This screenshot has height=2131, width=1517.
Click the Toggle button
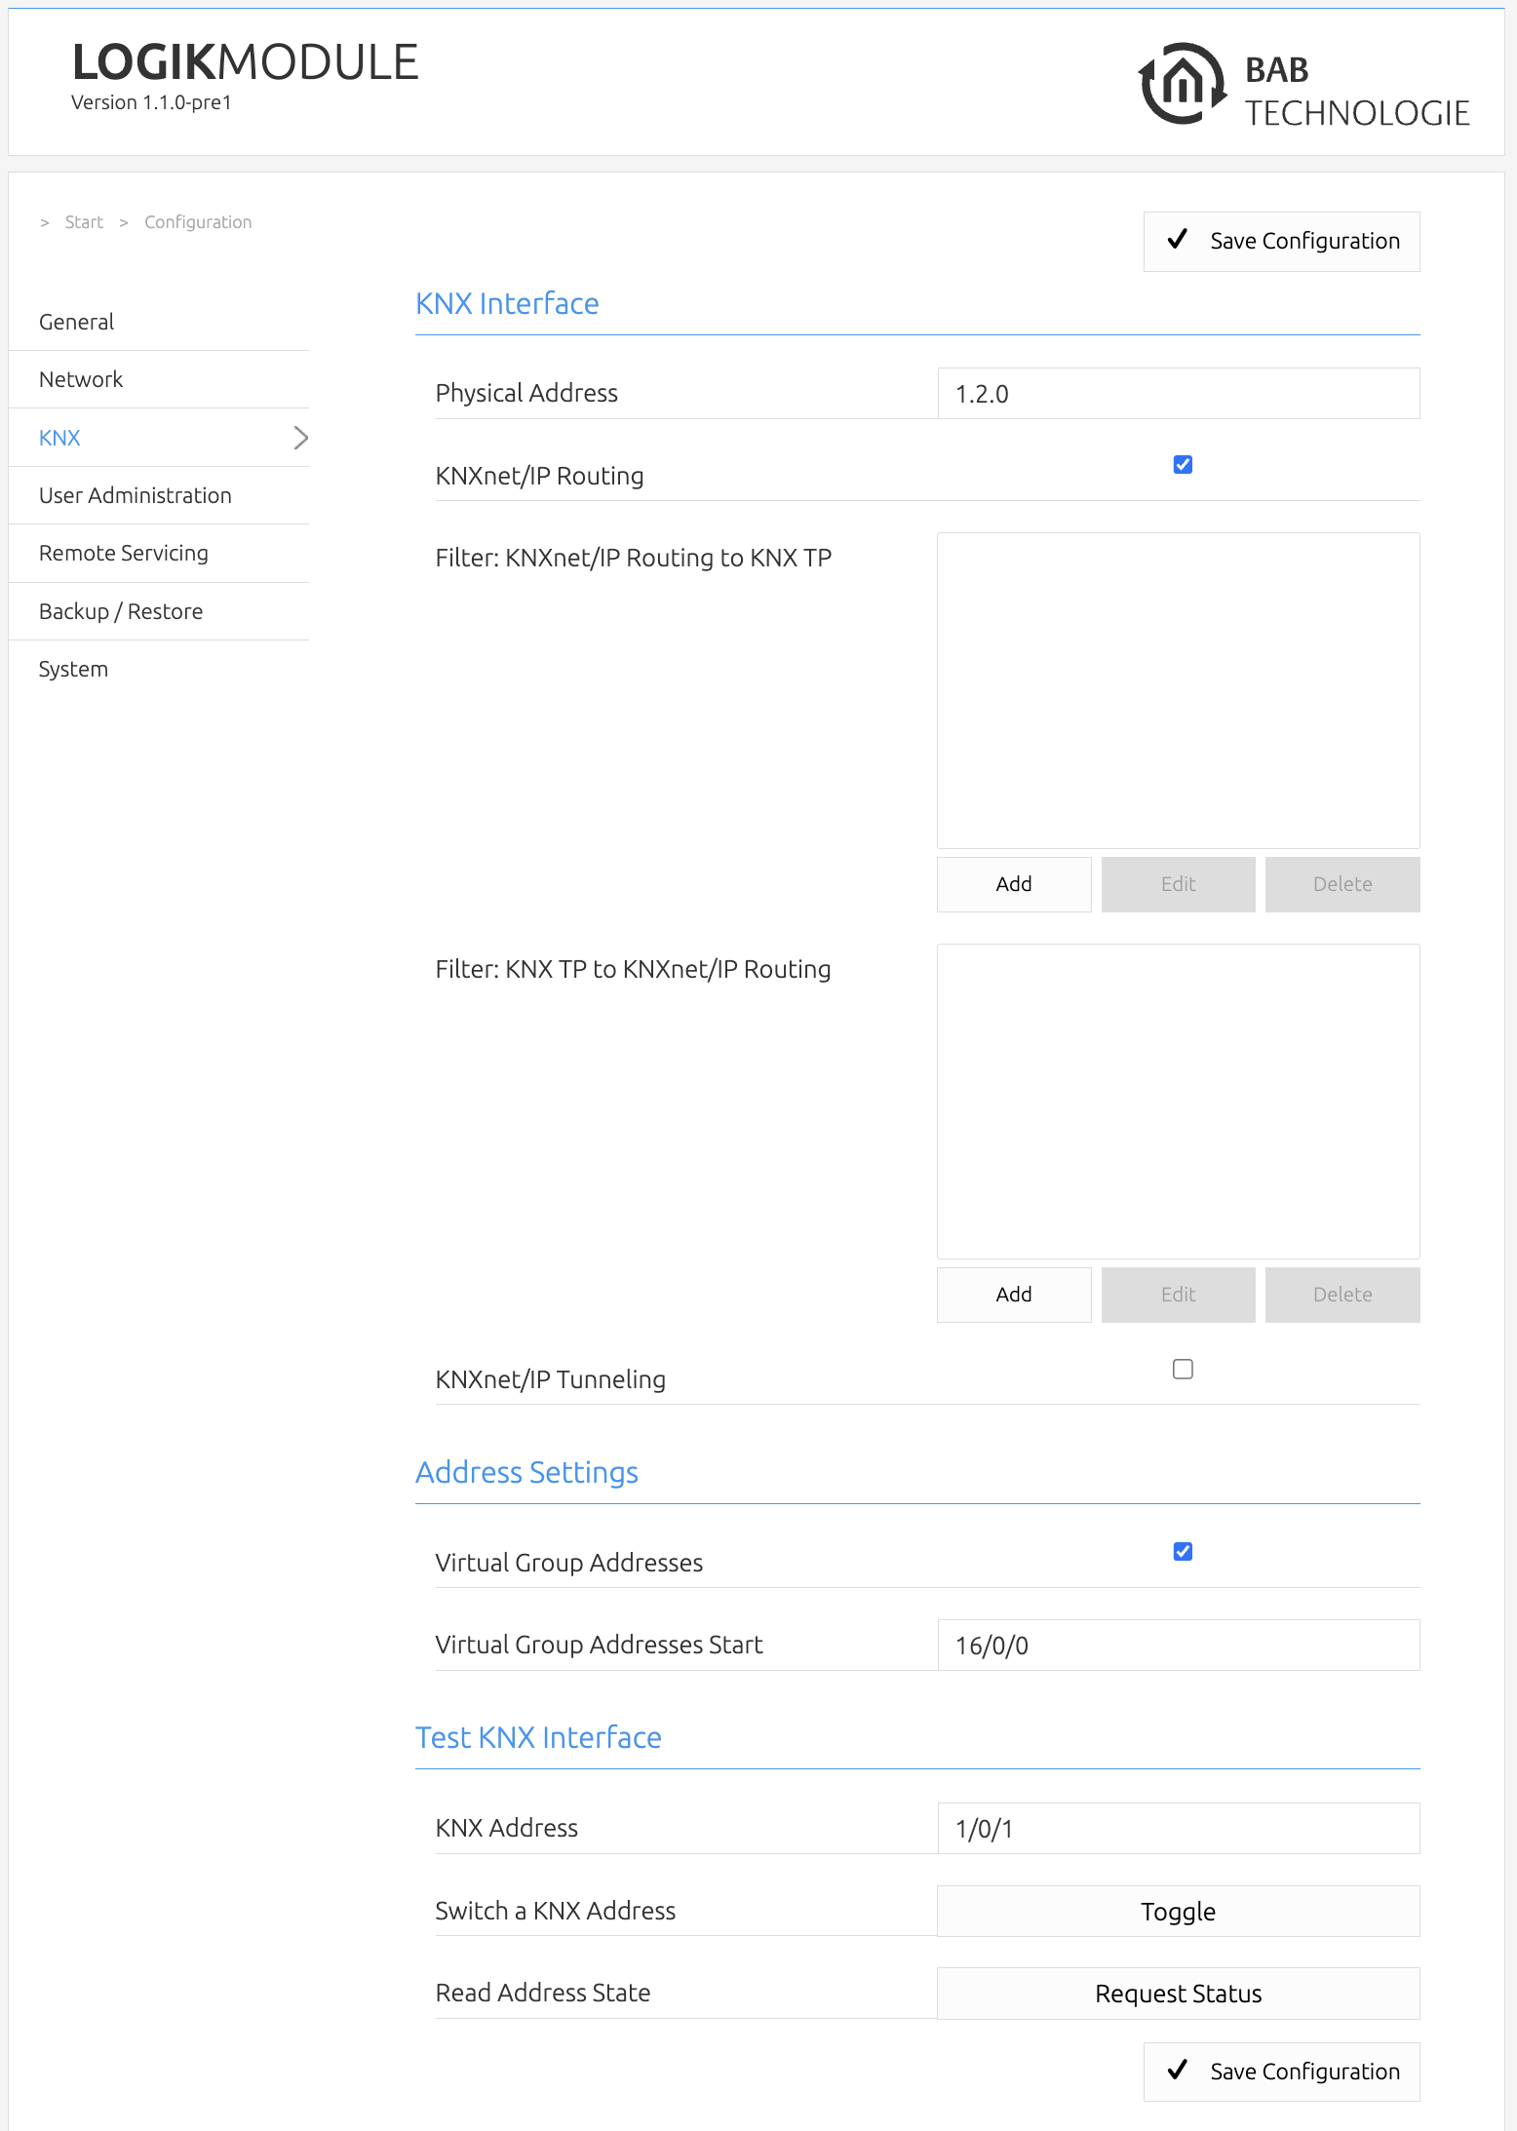pyautogui.click(x=1179, y=1912)
